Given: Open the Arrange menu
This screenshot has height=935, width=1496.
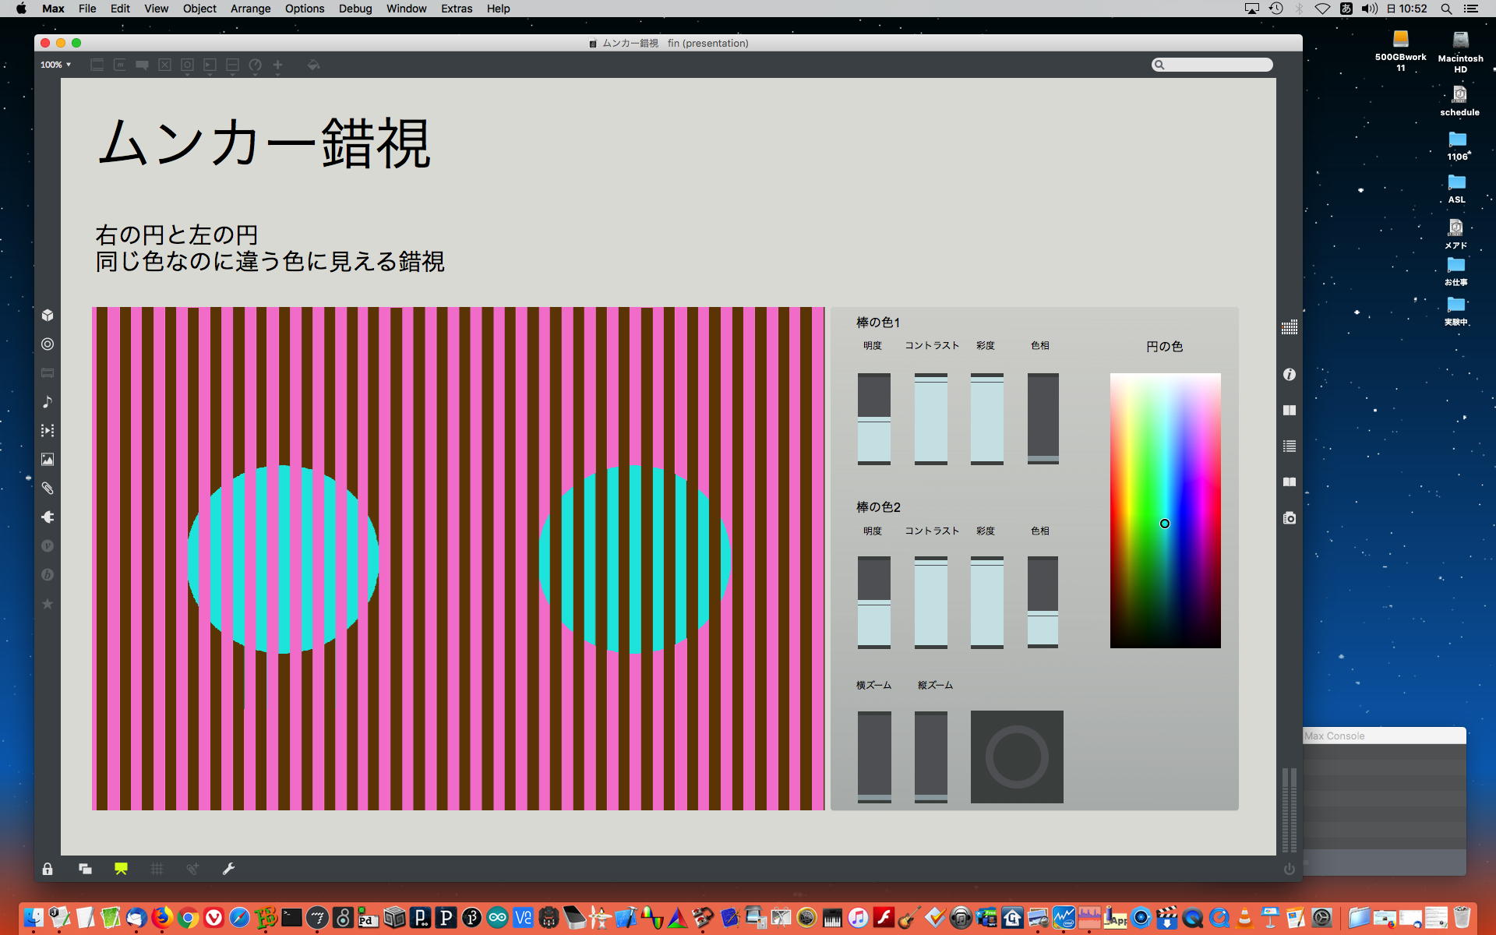Looking at the screenshot, I should click(250, 9).
